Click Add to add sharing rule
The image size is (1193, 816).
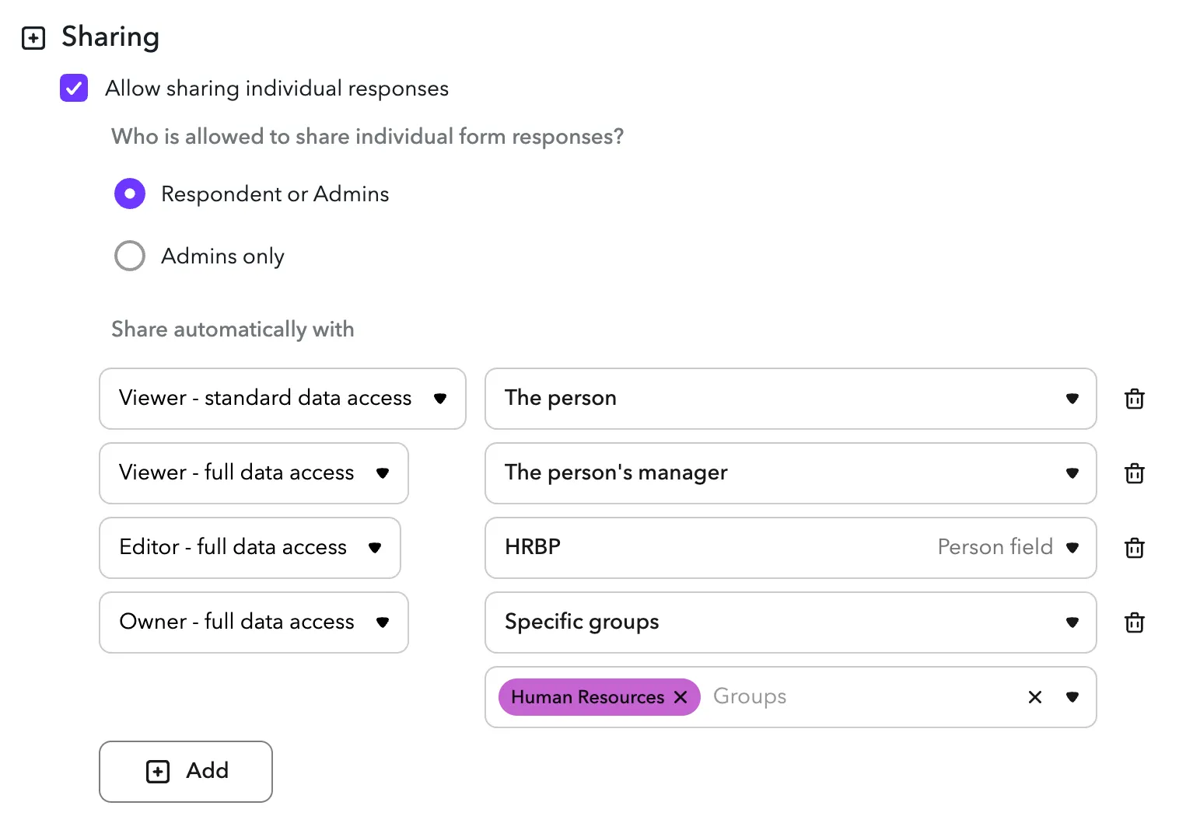pos(186,772)
